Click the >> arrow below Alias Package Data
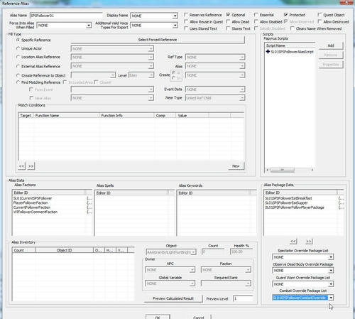355x319 pixels. click(x=309, y=242)
